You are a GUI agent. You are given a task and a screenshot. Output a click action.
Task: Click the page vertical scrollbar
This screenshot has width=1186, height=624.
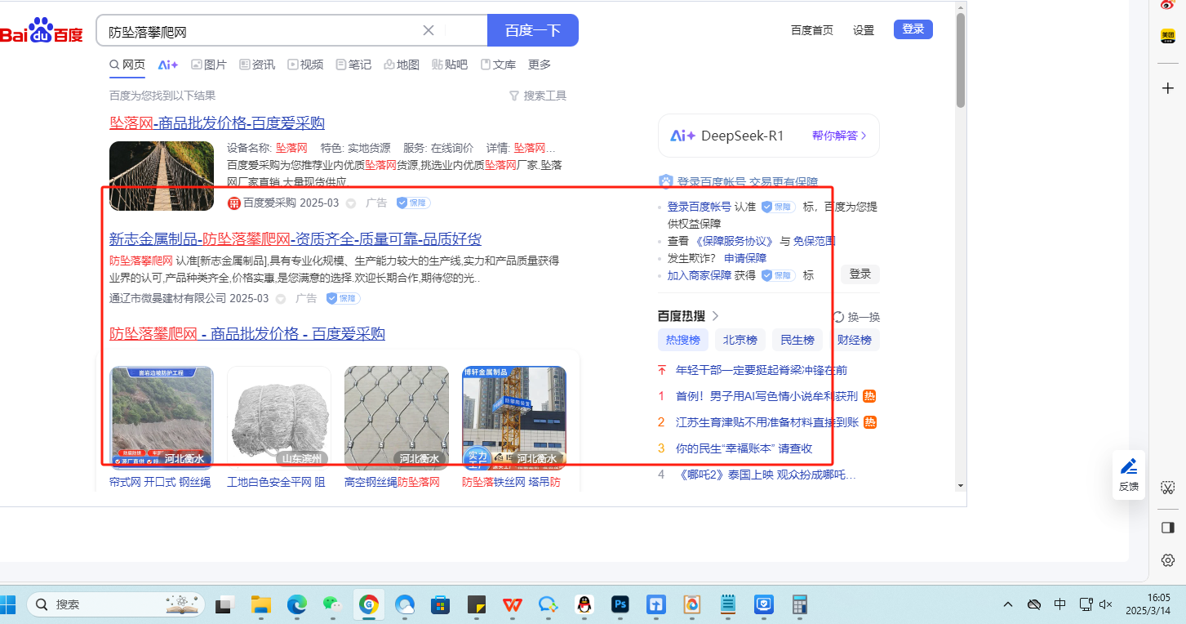coord(961,60)
